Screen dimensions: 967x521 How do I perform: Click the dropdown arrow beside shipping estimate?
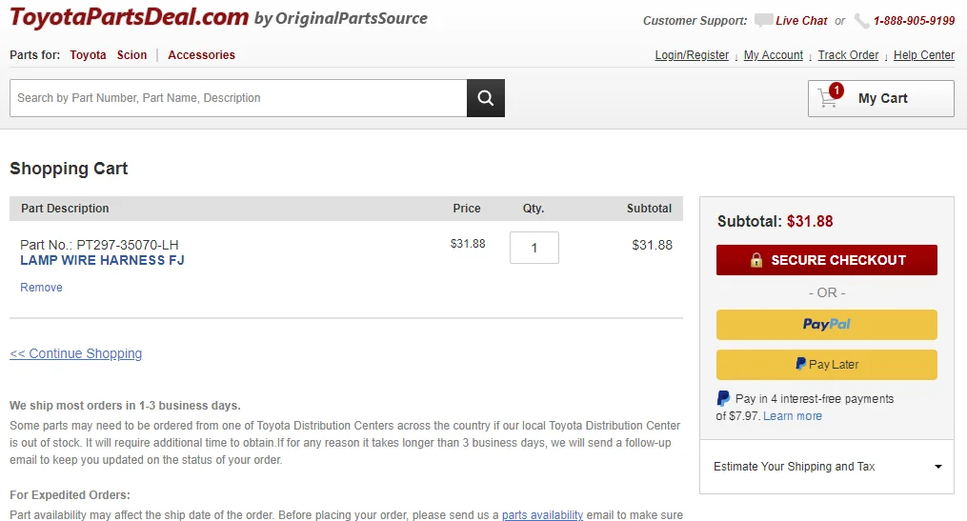pyautogui.click(x=938, y=467)
